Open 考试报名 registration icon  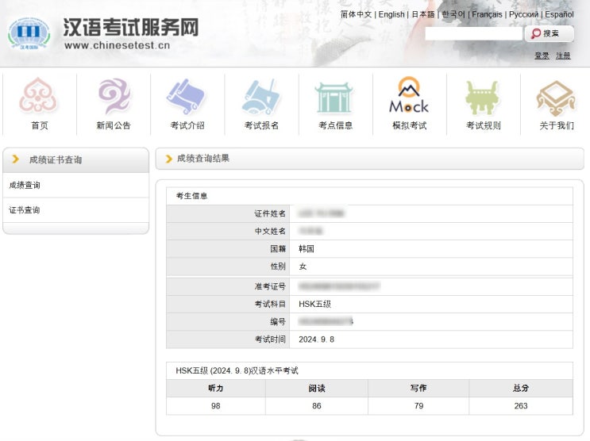(260, 96)
